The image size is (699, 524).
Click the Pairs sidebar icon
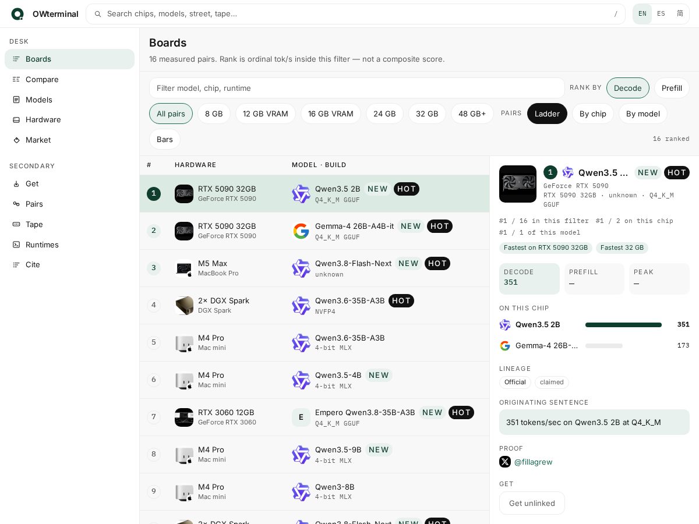click(16, 204)
